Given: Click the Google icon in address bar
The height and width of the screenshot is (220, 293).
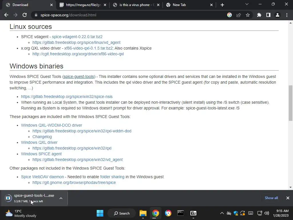Looking at the screenshot, I should click(x=229, y=15).
